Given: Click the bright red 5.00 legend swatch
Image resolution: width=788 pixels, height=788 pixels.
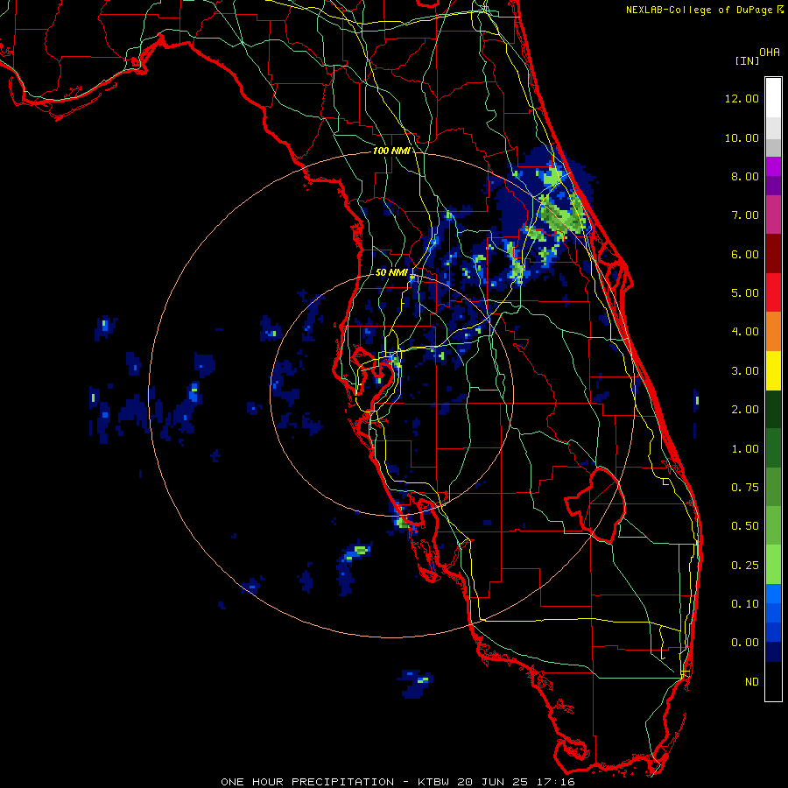Looking at the screenshot, I should coord(773,292).
